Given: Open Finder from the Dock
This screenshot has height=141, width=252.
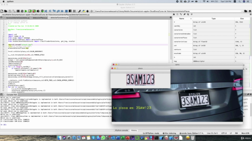Looking at the screenshot, I should coord(59,138).
